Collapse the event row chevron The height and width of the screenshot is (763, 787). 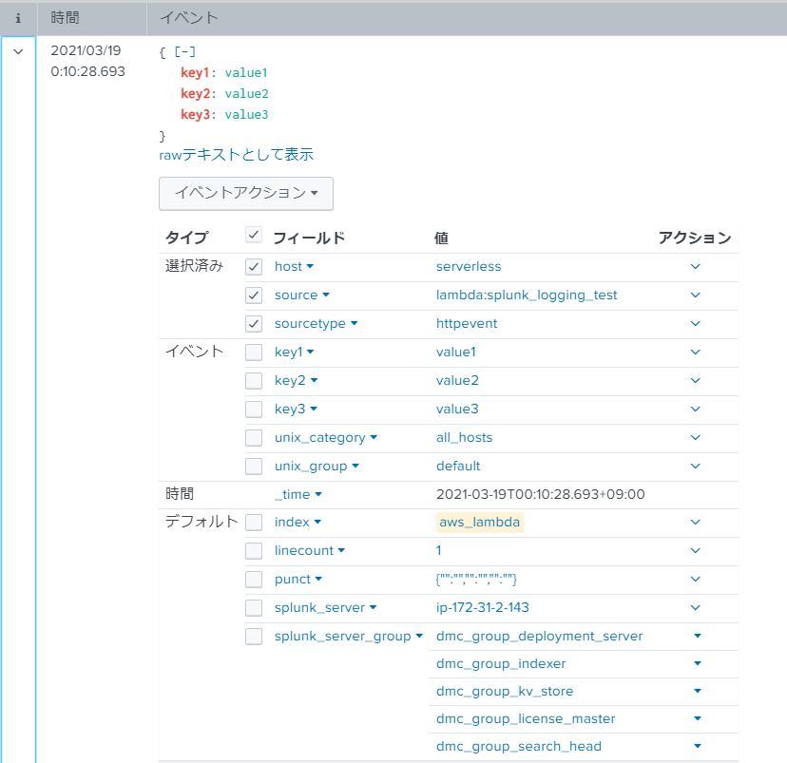18,51
